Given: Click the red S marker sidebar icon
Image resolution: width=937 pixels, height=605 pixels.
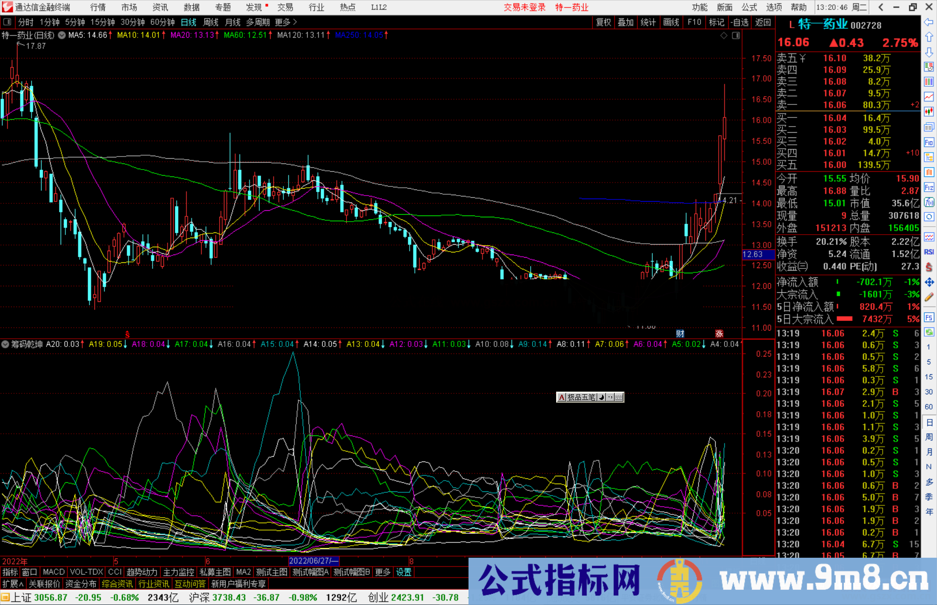Looking at the screenshot, I should [929, 267].
